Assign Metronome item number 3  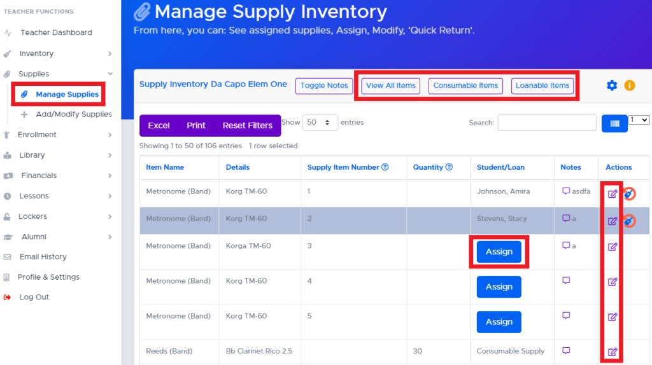[x=499, y=252]
